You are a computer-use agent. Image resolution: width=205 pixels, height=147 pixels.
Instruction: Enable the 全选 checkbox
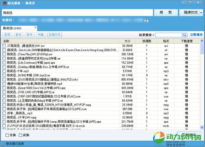[x=8, y=135]
